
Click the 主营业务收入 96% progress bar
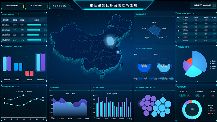coord(34,25)
